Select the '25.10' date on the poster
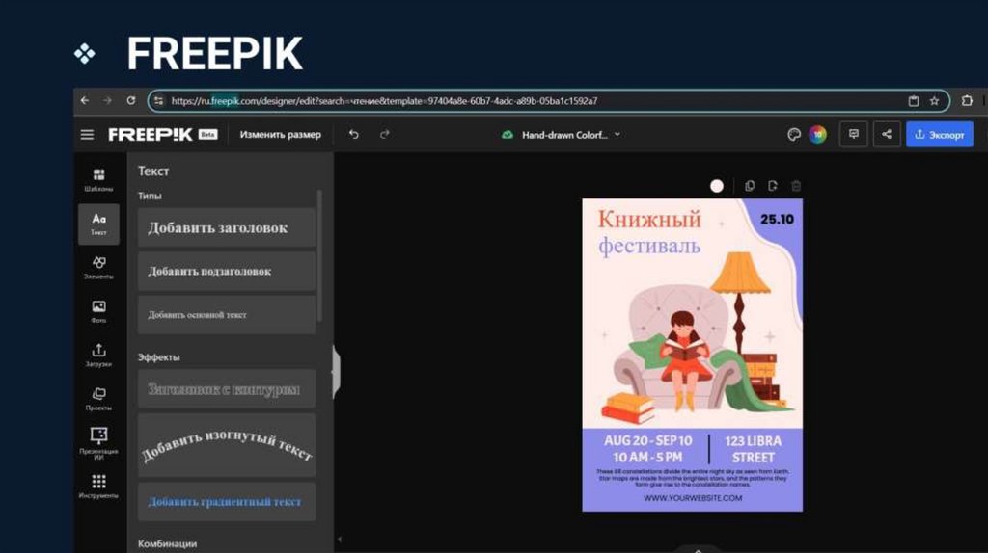 click(x=777, y=220)
